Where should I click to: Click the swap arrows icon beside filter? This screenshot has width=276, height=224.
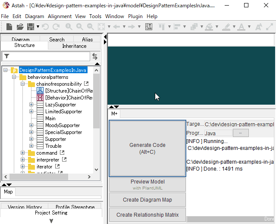(x=95, y=56)
